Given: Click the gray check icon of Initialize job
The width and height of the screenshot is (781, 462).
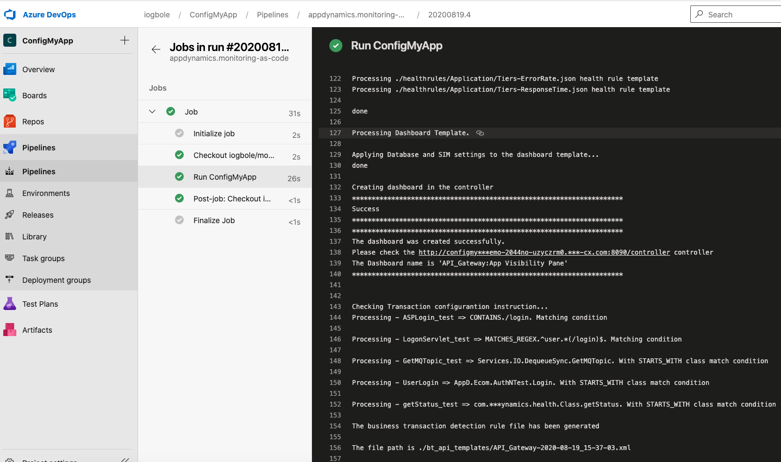Looking at the screenshot, I should click(179, 133).
